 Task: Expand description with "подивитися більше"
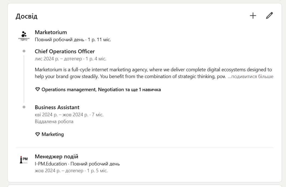(250, 76)
